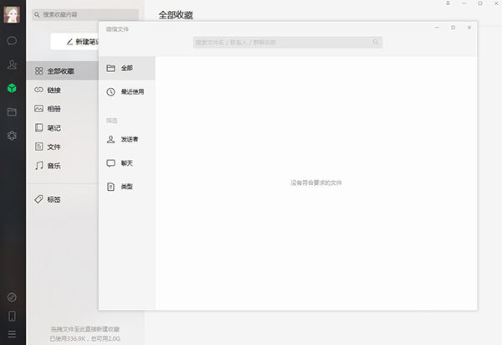The width and height of the screenshot is (502, 345).
Task: Open the Chats icon in left sidebar
Action: (12, 40)
